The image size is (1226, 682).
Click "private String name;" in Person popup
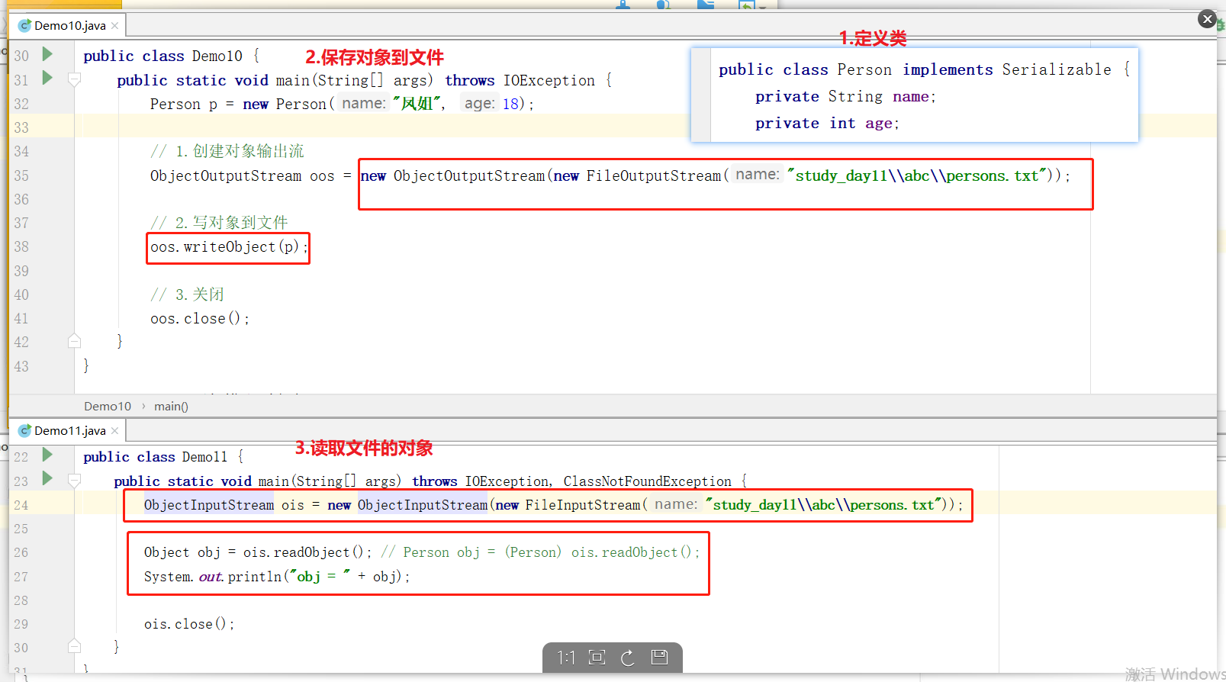[845, 97]
